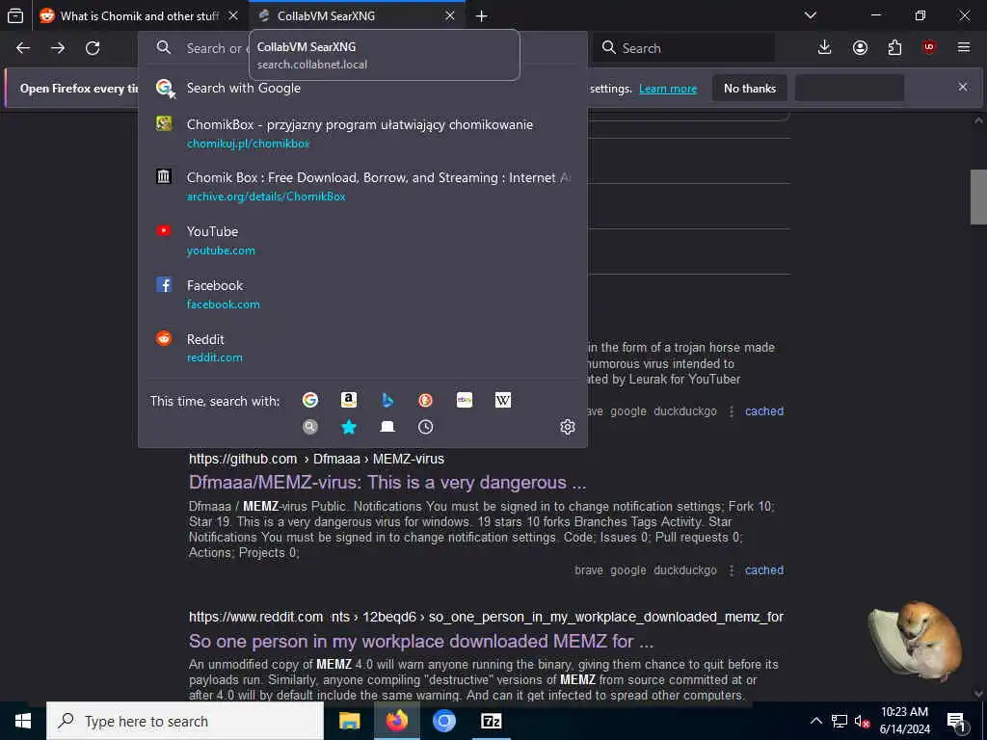Click duckduckgo link under first result
Viewport: 987px width, 740px height.
click(685, 411)
